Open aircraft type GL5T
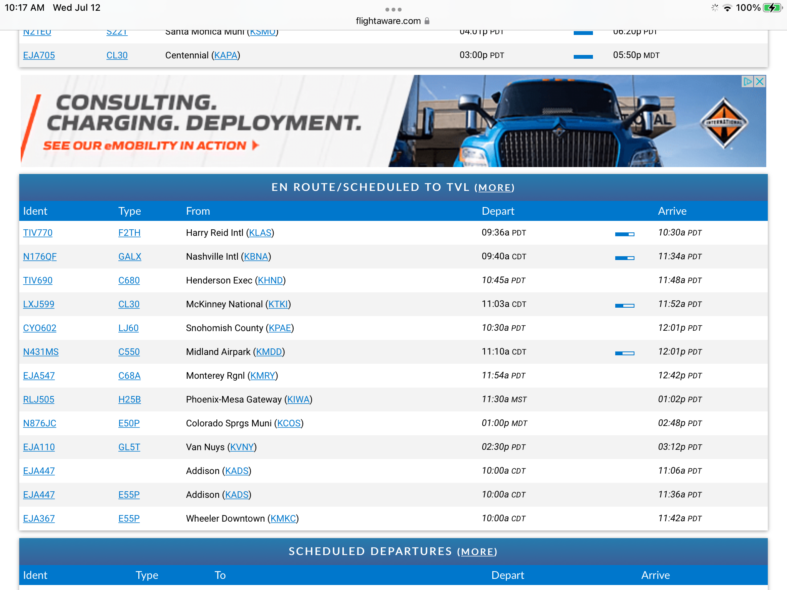 click(129, 447)
